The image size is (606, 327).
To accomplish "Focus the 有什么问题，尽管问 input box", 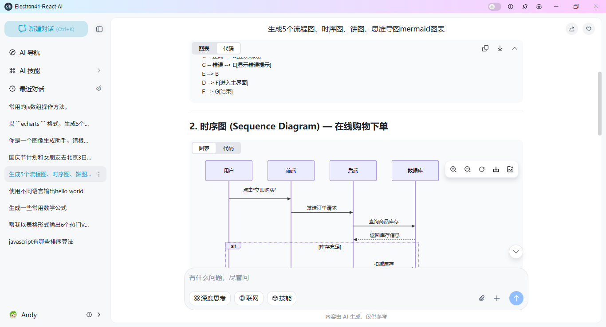I will (356, 278).
